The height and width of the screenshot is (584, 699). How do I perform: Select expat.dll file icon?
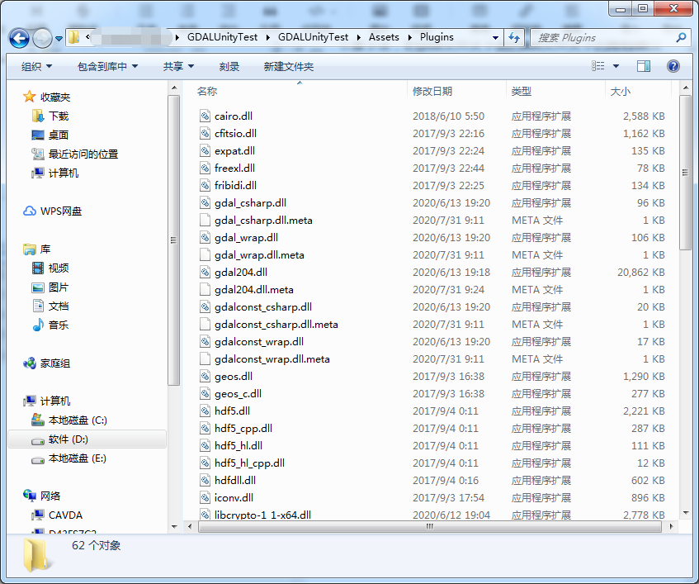(x=205, y=151)
